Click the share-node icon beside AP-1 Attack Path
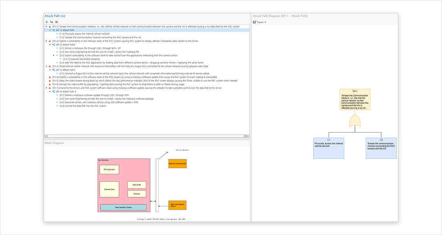The image size is (442, 235). point(53,30)
